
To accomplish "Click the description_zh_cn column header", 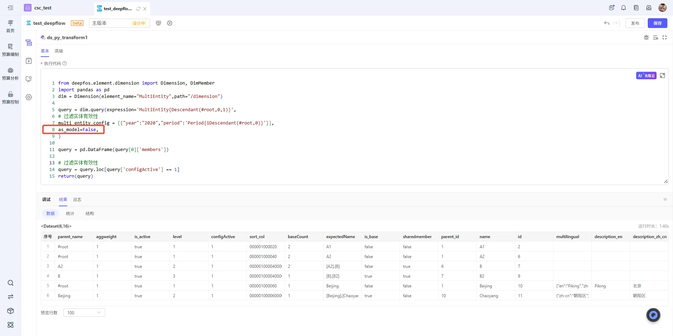I will tap(650, 237).
